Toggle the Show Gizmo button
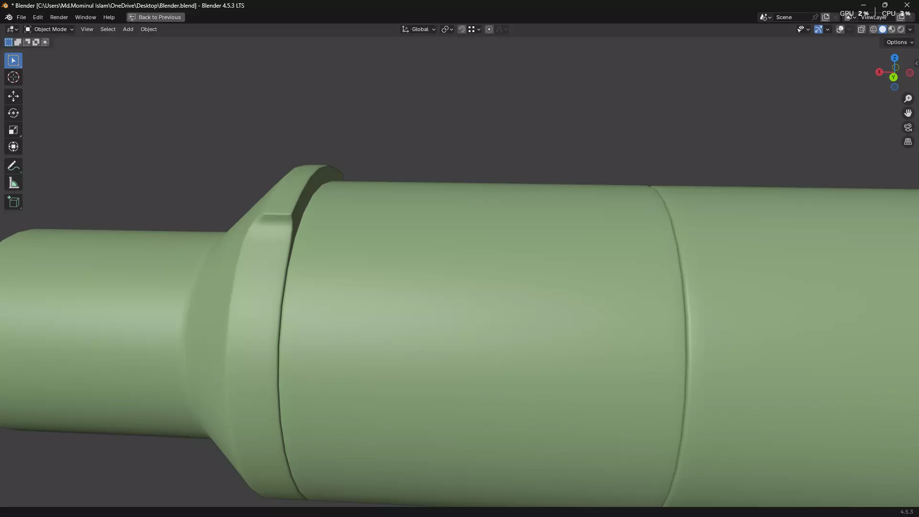919x517 pixels. [818, 29]
